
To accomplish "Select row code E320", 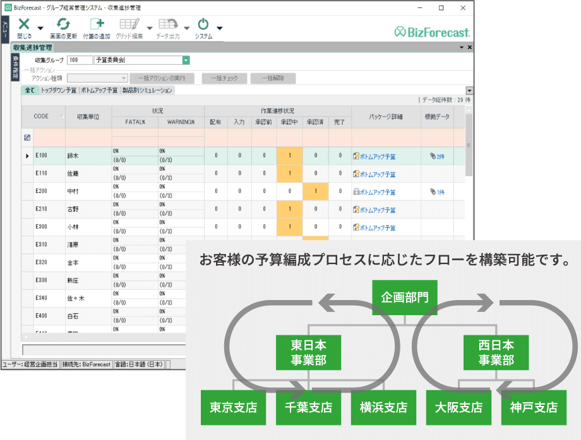I will pyautogui.click(x=42, y=262).
